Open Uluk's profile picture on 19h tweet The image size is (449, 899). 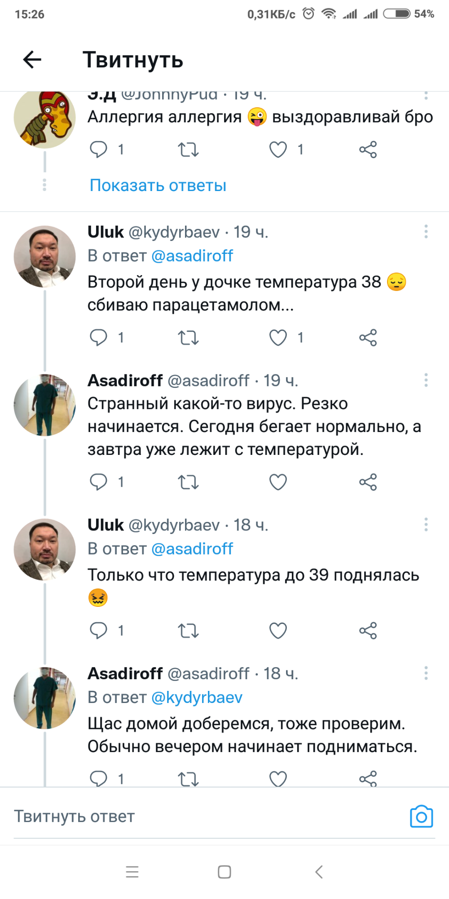coord(44,257)
